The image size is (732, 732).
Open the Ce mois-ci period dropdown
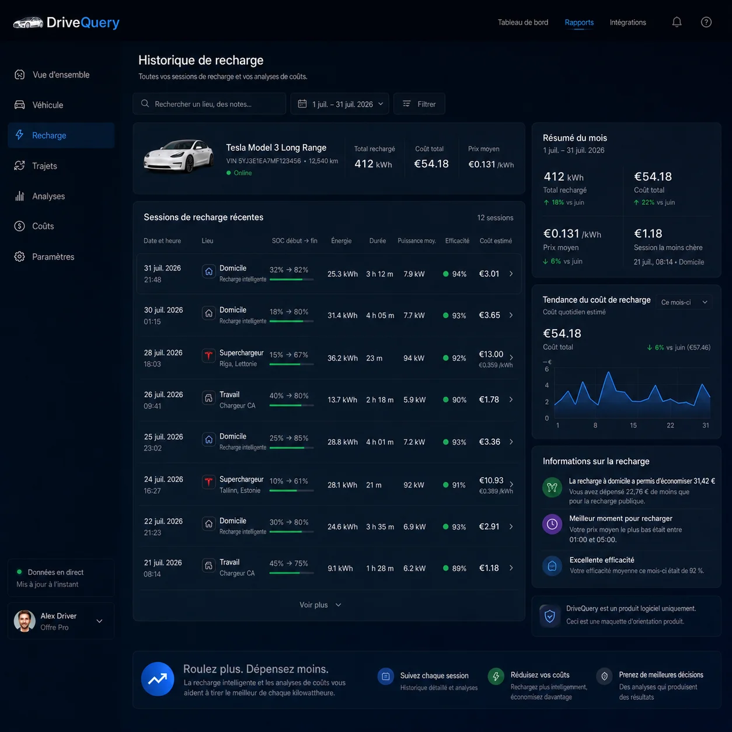tap(684, 302)
